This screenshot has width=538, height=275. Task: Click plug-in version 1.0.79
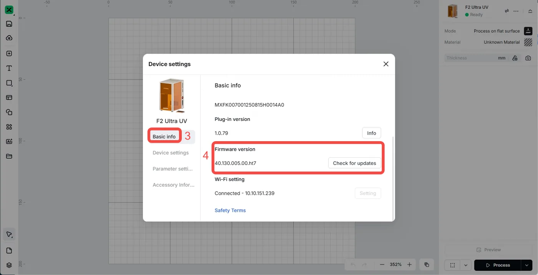point(221,133)
